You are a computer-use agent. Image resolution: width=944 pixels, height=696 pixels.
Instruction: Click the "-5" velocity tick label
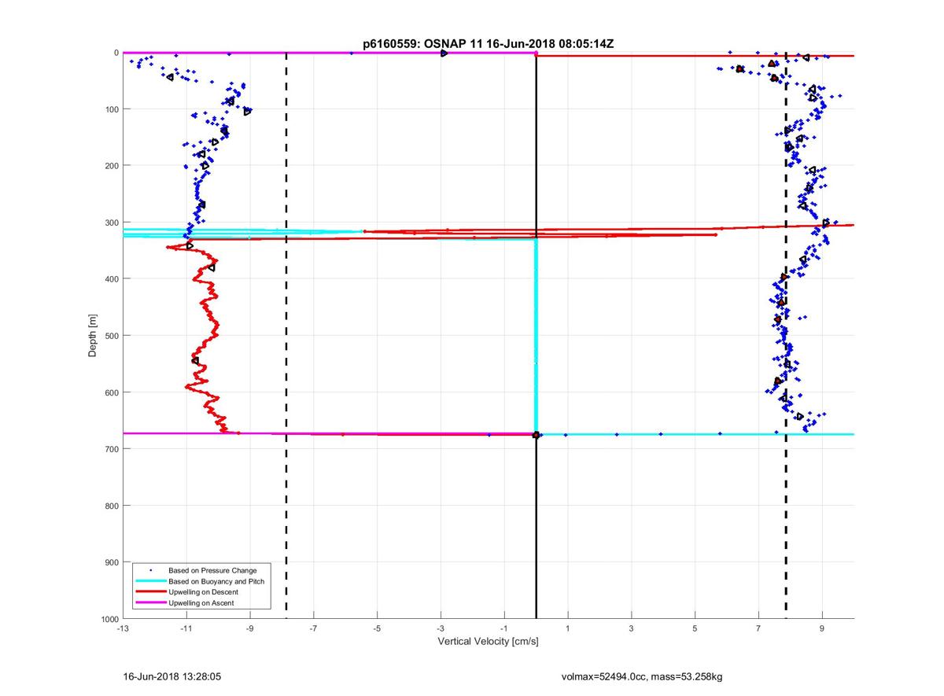coord(377,629)
